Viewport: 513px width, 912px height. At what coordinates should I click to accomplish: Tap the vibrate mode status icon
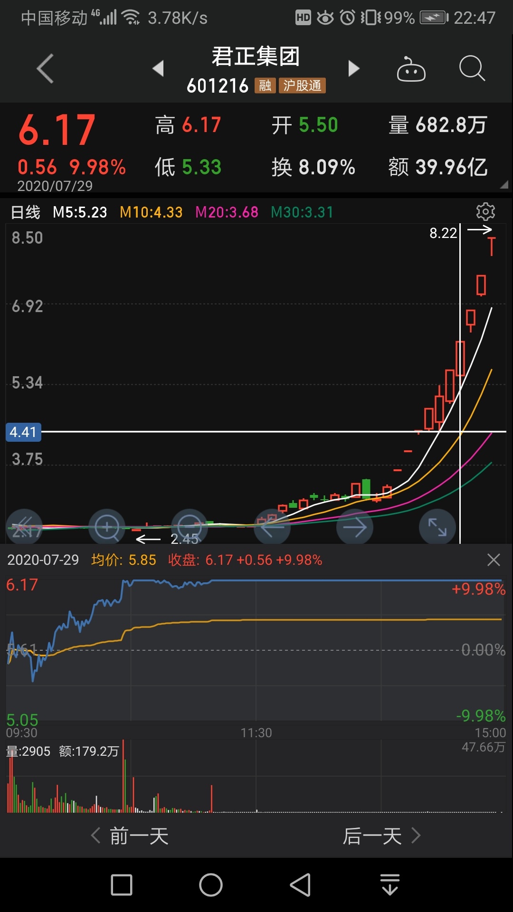pyautogui.click(x=371, y=18)
